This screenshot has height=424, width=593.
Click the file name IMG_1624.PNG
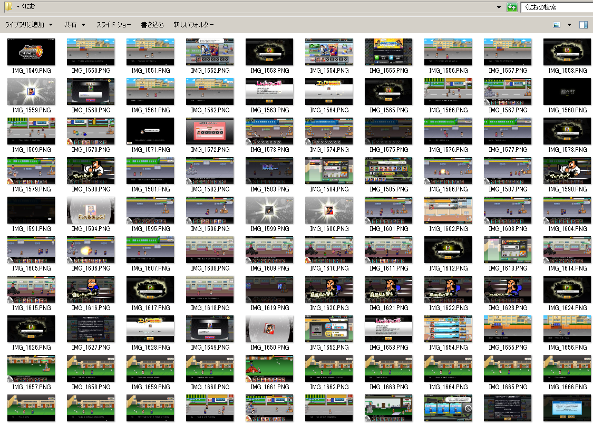[x=568, y=308]
